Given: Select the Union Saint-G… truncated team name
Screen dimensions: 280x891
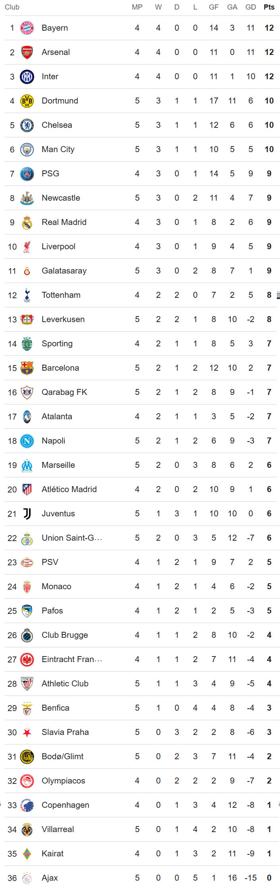Looking at the screenshot, I should click(x=72, y=538).
